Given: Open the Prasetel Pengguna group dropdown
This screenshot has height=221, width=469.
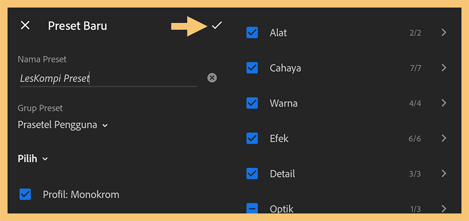Looking at the screenshot, I should pyautogui.click(x=63, y=125).
